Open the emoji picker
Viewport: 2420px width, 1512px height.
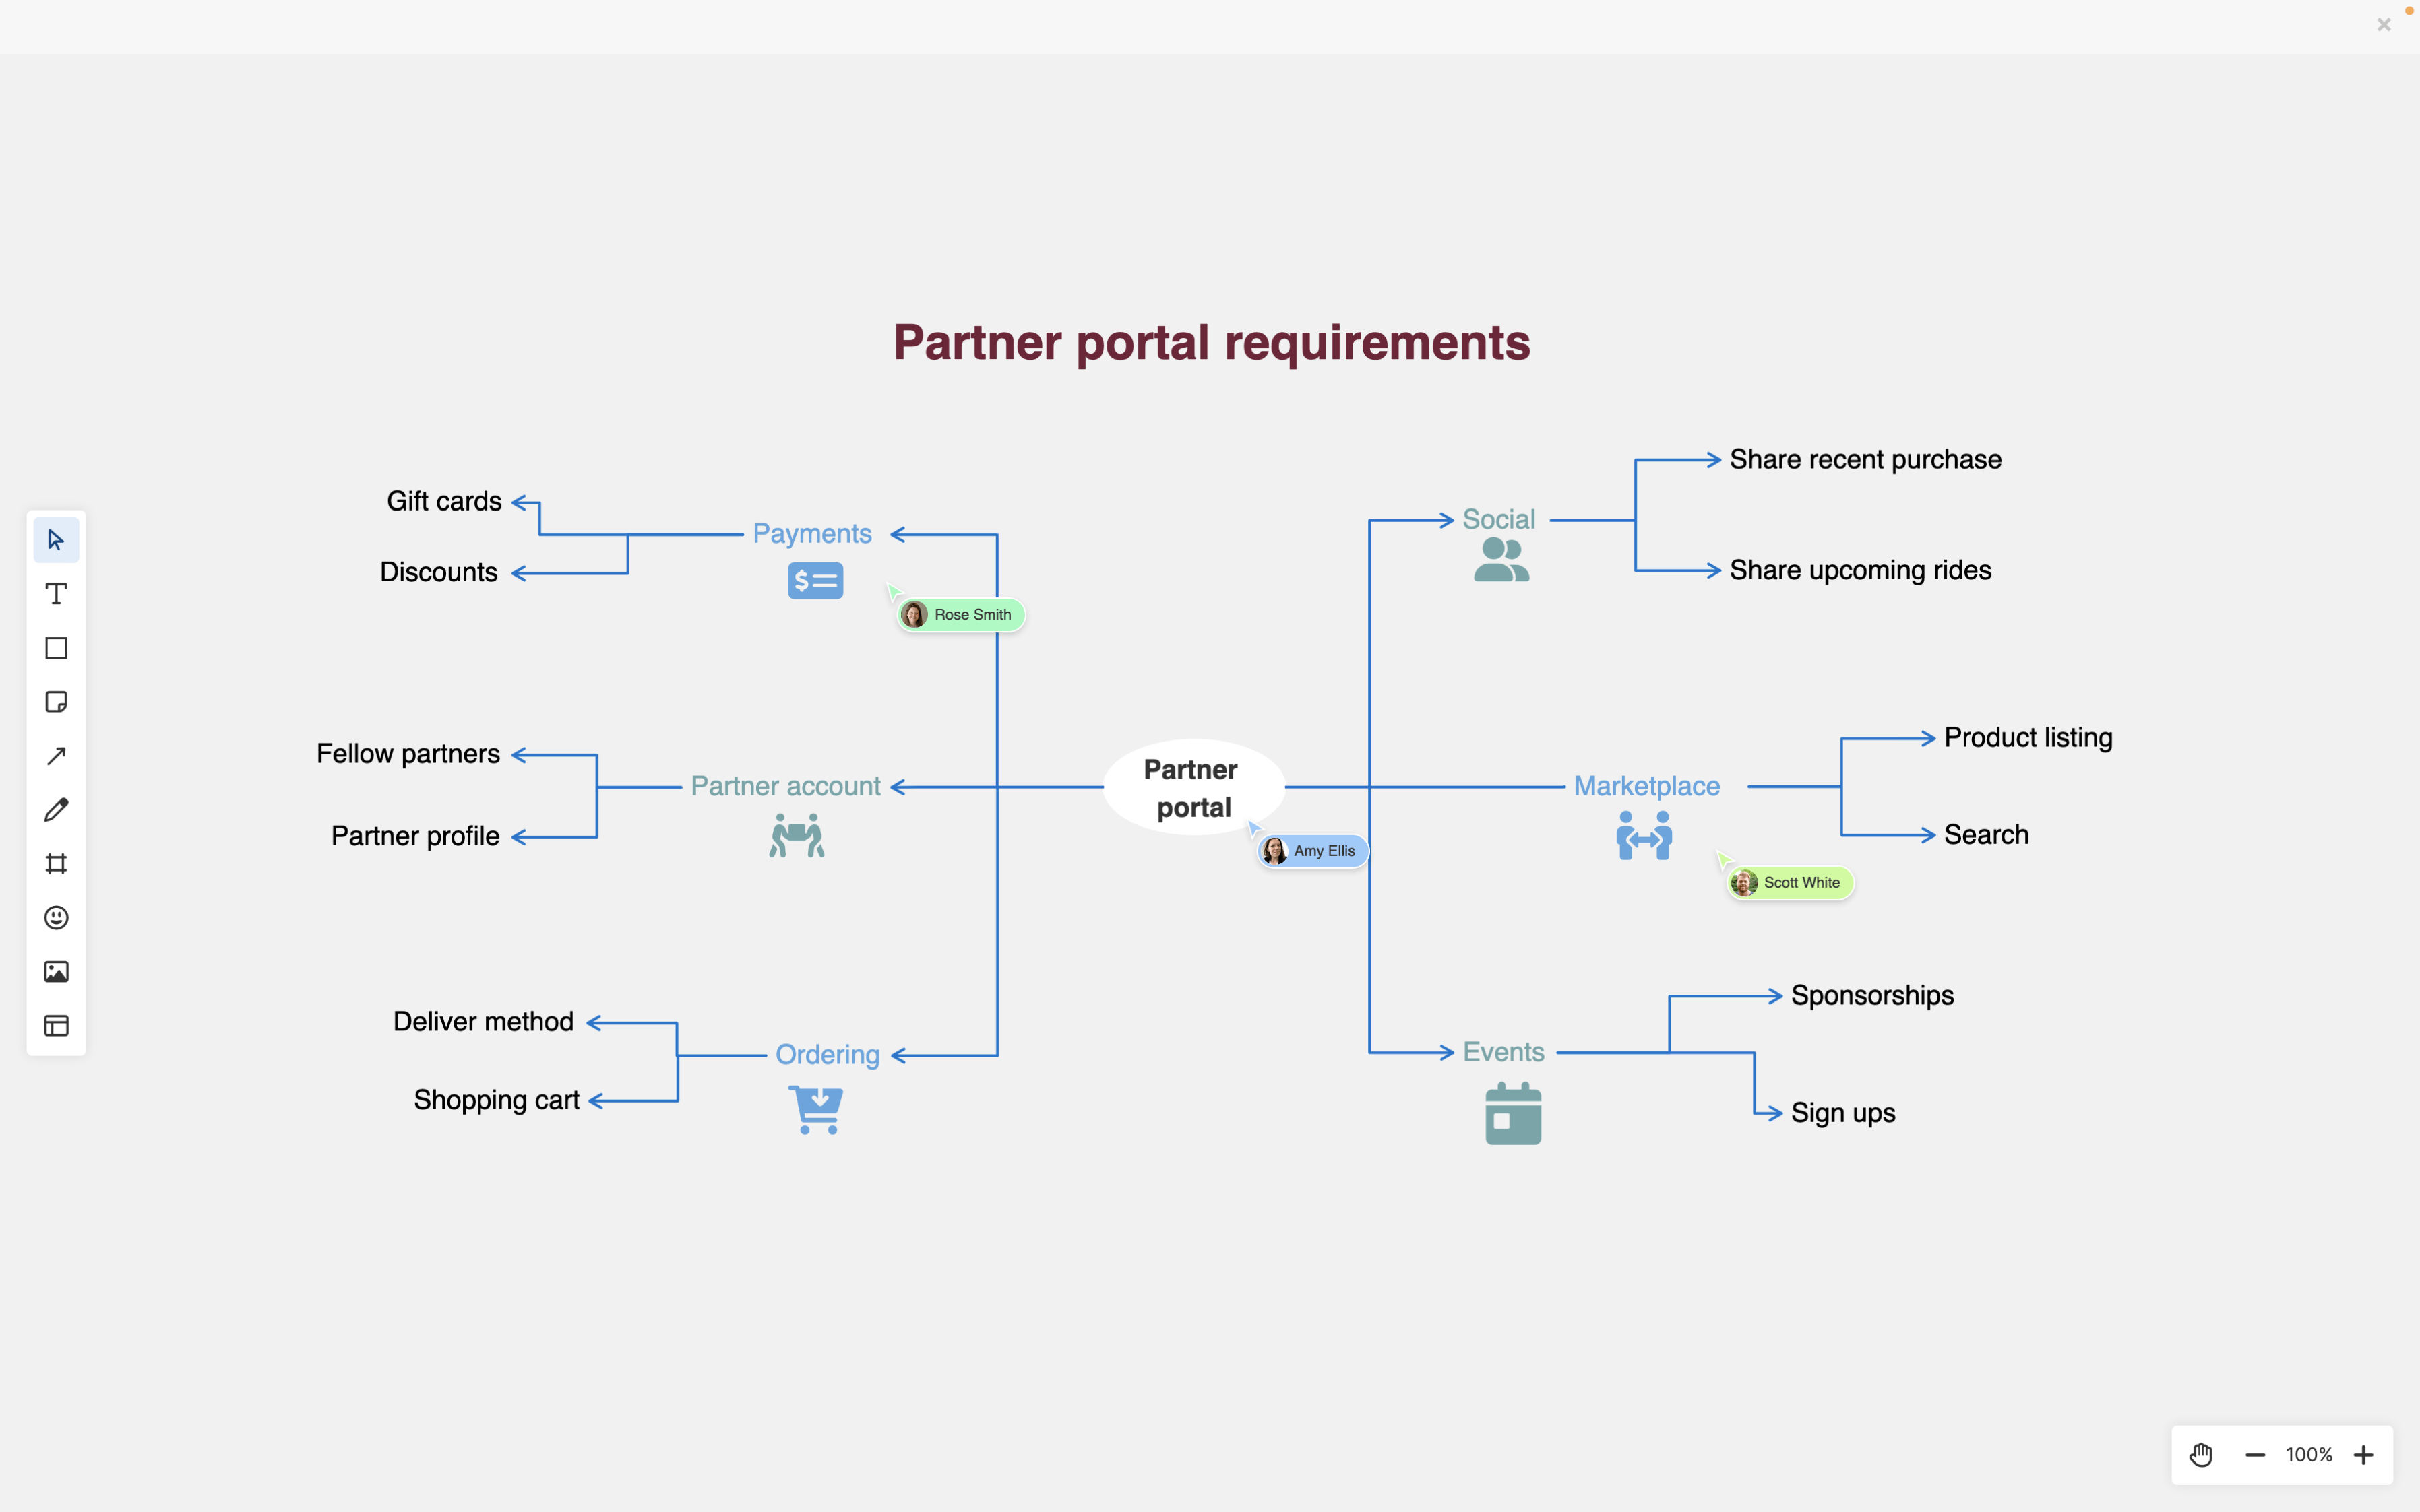pos(56,918)
